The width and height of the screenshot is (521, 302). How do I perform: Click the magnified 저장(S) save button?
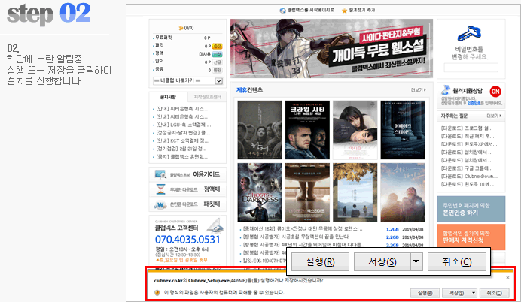coord(382,262)
